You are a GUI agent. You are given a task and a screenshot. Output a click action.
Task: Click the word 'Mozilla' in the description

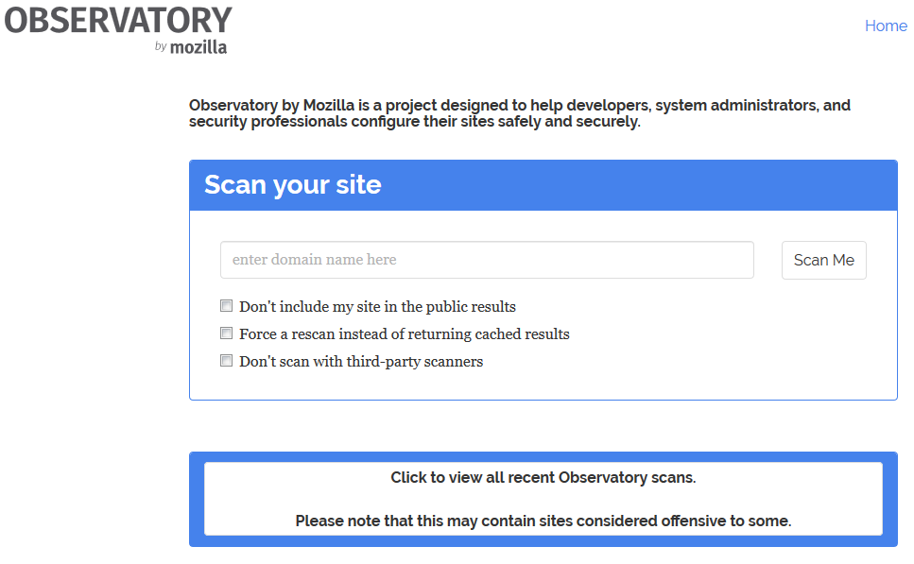click(329, 106)
